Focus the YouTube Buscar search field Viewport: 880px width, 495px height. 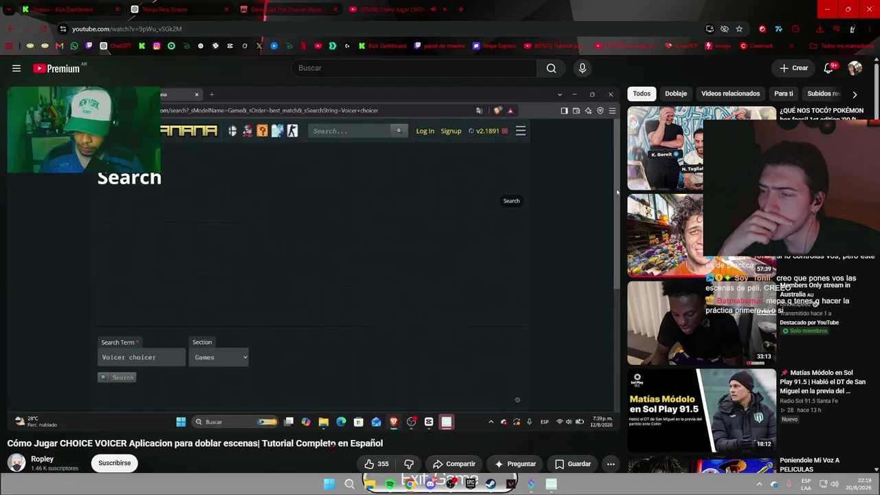click(x=415, y=68)
